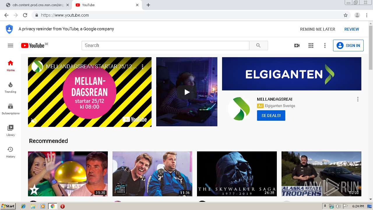The height and width of the screenshot is (210, 373).
Task: Open Trending in sidebar
Action: pyautogui.click(x=10, y=87)
